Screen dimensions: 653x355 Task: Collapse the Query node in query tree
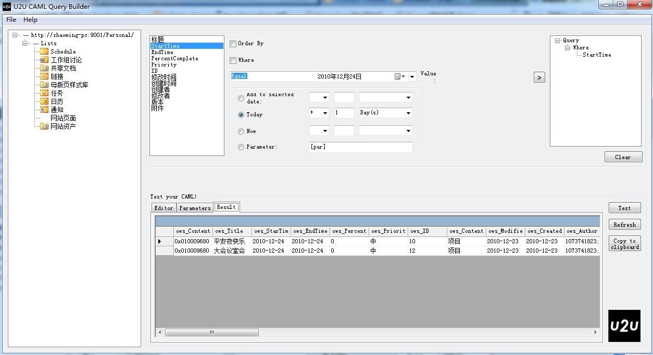558,41
